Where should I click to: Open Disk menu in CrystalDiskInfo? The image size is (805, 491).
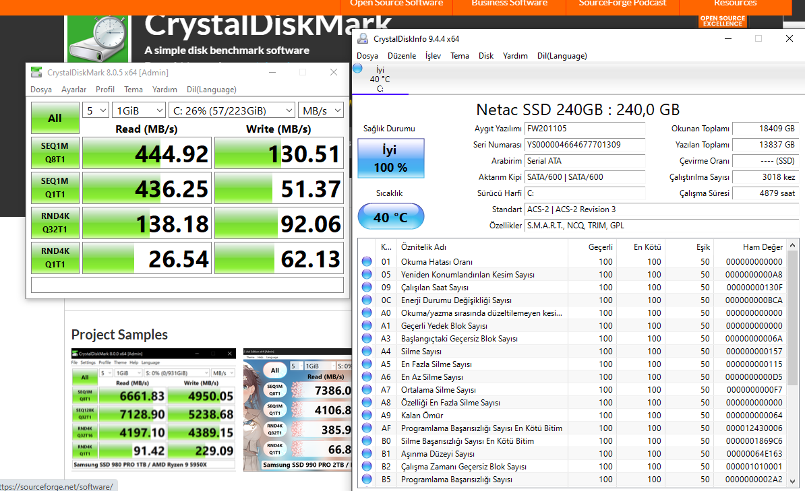(486, 56)
